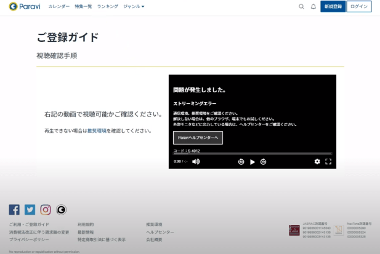Skip forward 10 seconds in the player
Screen dimensions: 380x254
[263, 162]
